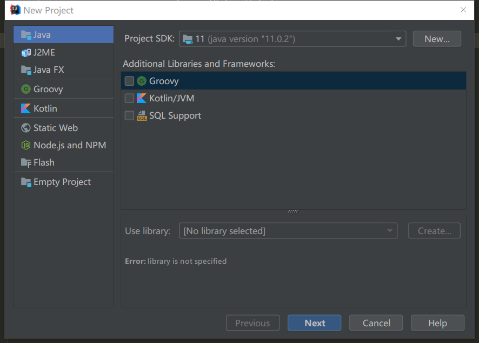Enable the Groovy framework checkbox
Screen dimensions: 479x343
[x=129, y=81]
